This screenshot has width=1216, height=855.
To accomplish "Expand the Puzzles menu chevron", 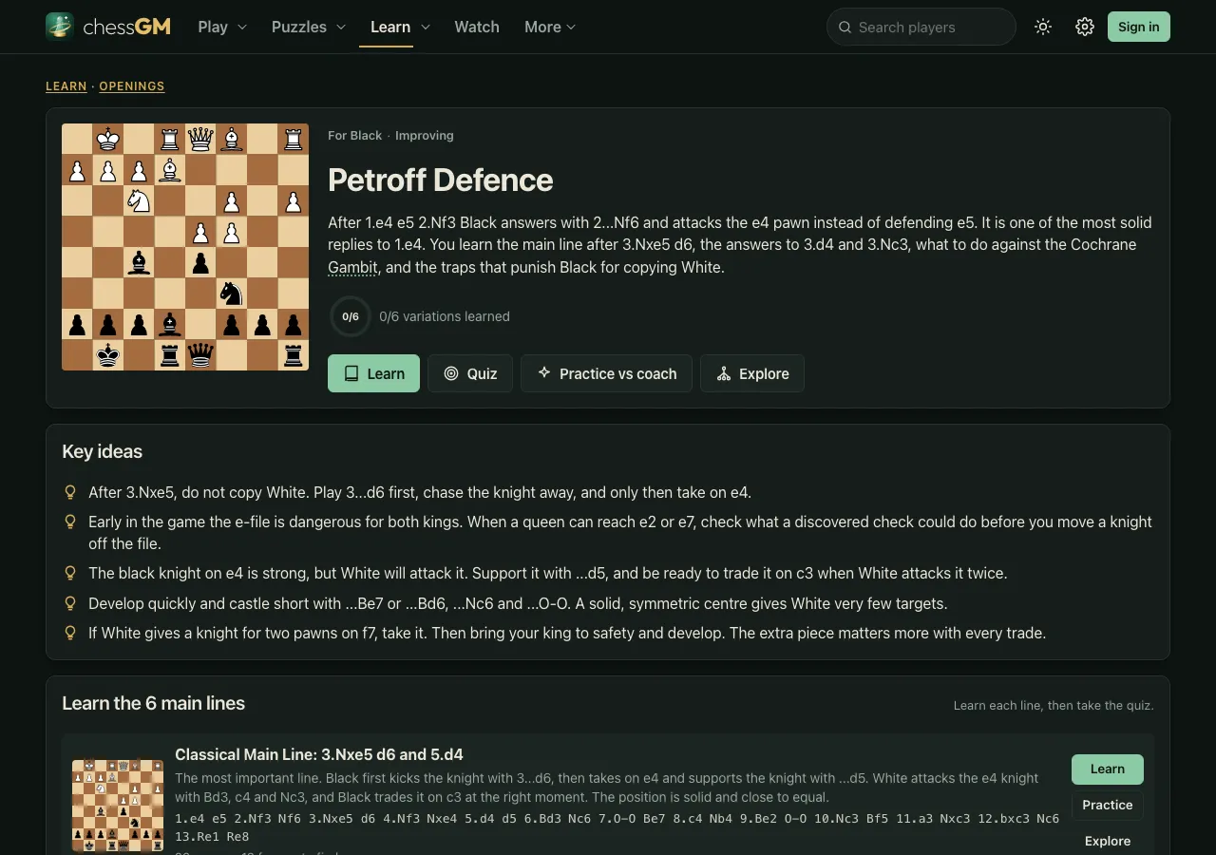I will pos(341,28).
